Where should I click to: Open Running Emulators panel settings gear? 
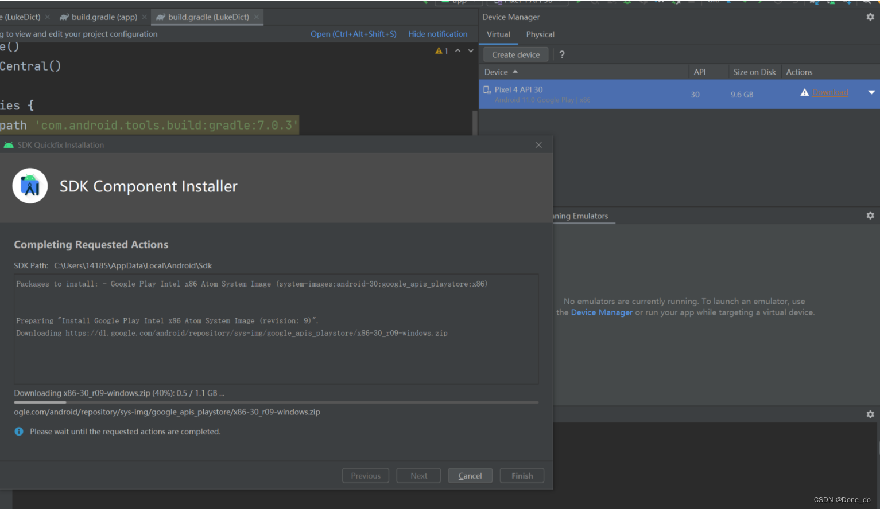pyautogui.click(x=870, y=216)
